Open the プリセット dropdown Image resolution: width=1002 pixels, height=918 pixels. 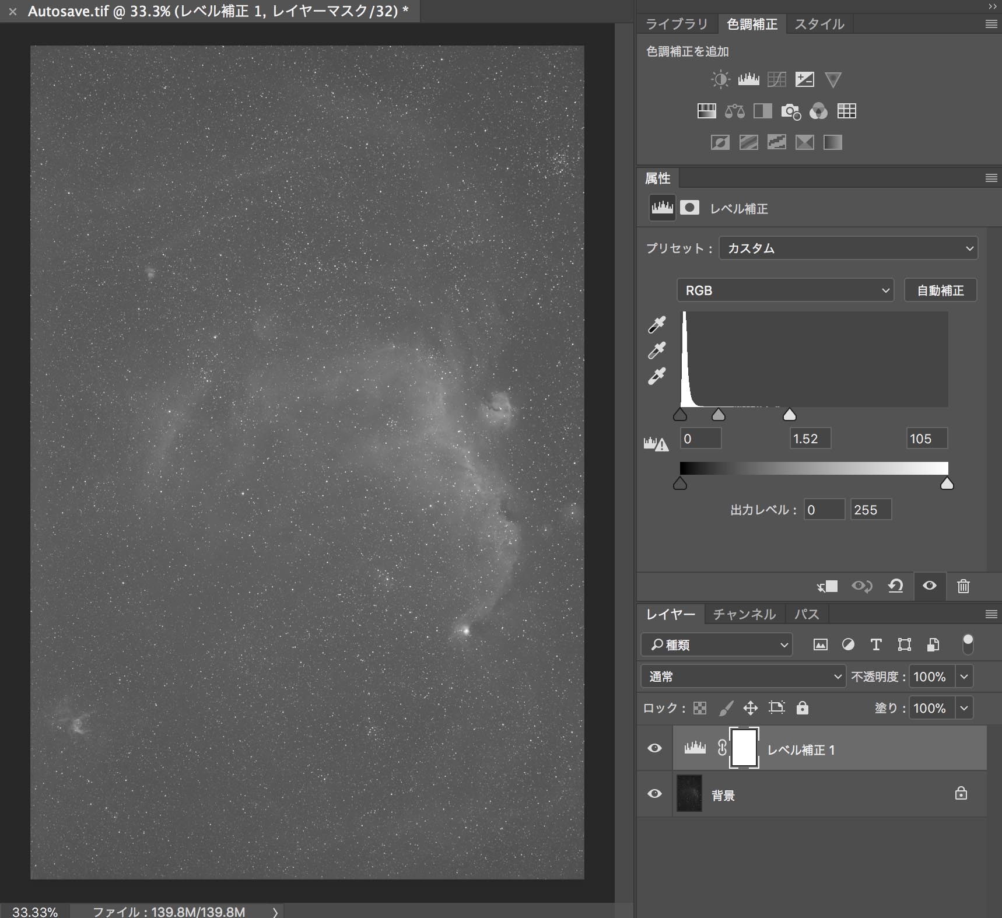(x=848, y=248)
